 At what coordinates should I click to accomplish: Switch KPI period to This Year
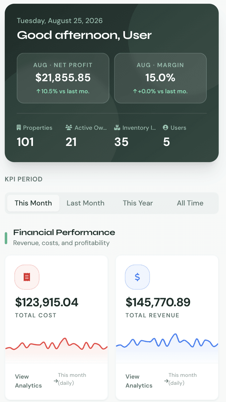coord(138,203)
